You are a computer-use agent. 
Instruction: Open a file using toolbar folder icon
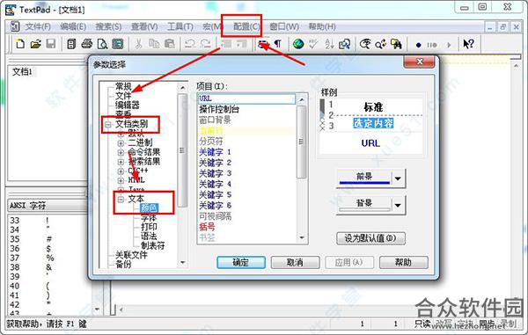click(x=35, y=44)
